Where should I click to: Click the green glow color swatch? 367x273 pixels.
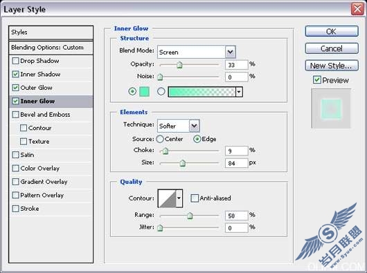(x=145, y=91)
